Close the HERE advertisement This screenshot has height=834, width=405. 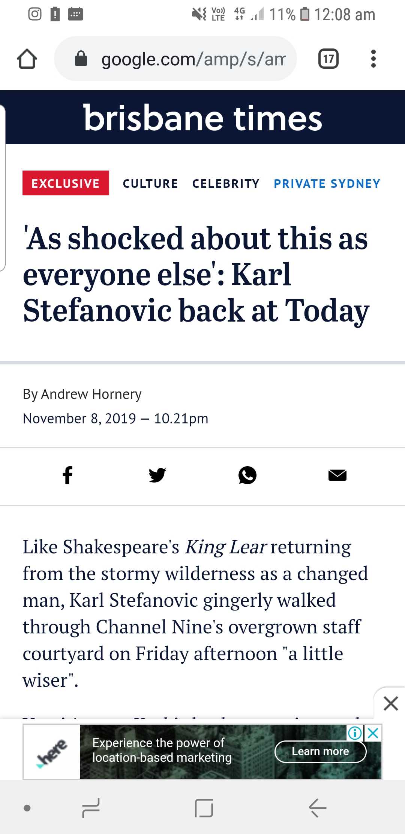point(373,733)
